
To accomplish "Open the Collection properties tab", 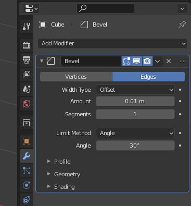I will coord(27,123).
